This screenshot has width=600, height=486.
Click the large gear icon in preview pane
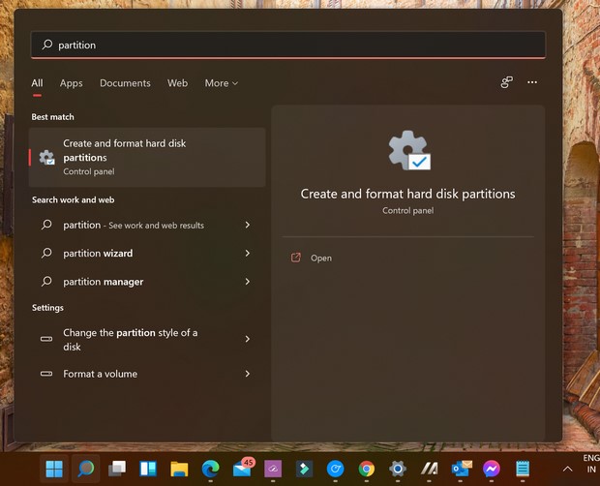(x=407, y=151)
